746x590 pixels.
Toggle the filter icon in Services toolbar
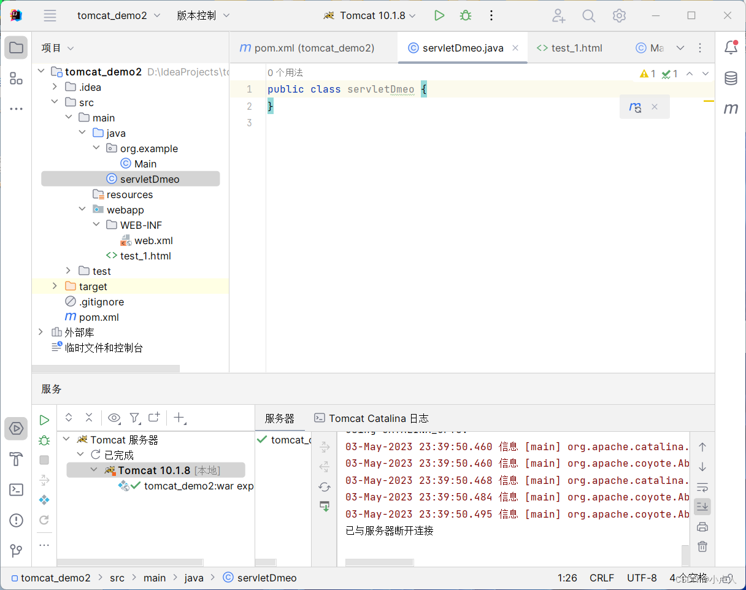(135, 418)
